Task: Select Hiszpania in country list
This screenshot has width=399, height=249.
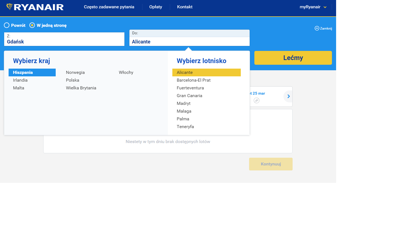Action: [32, 72]
